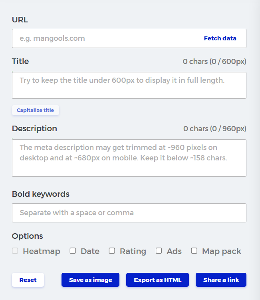
Task: Enable the Date checkbox
Action: tap(73, 251)
